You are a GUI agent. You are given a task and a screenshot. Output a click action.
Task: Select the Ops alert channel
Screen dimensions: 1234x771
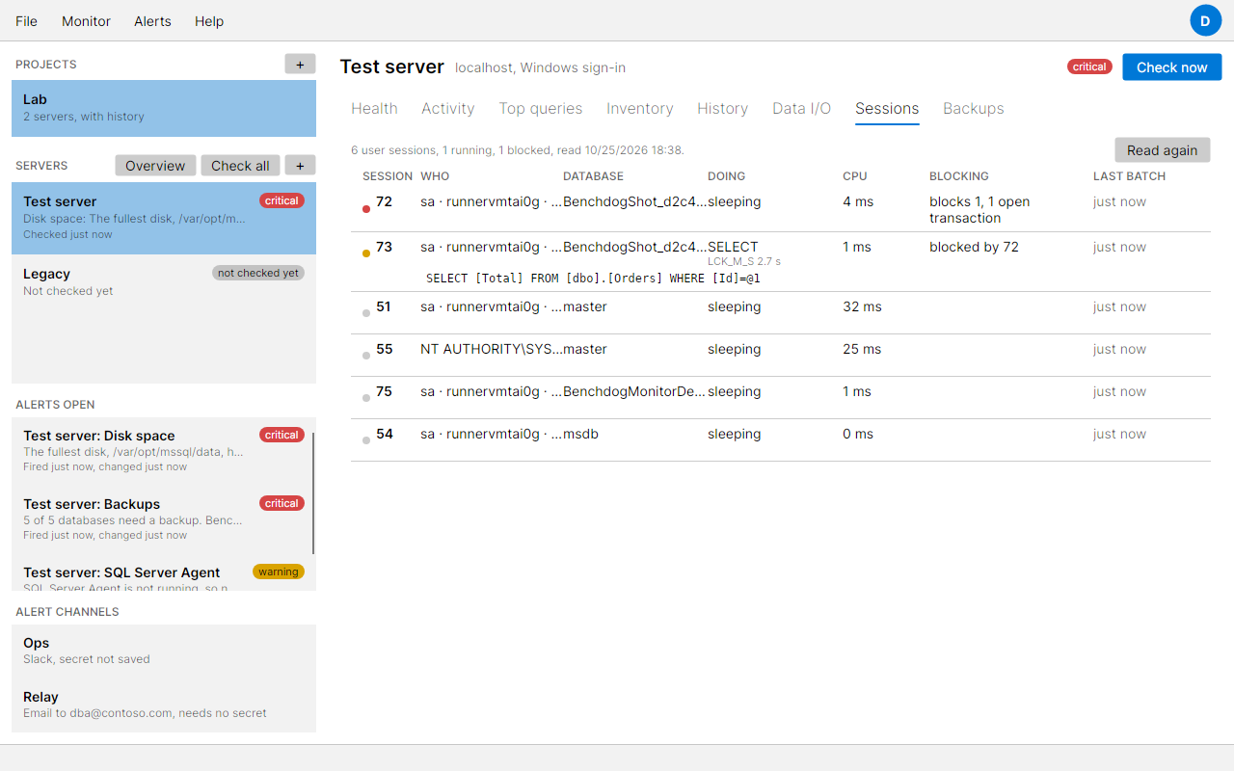click(x=164, y=651)
